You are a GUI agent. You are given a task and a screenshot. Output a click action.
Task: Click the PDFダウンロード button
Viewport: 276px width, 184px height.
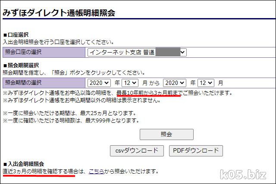point(196,151)
